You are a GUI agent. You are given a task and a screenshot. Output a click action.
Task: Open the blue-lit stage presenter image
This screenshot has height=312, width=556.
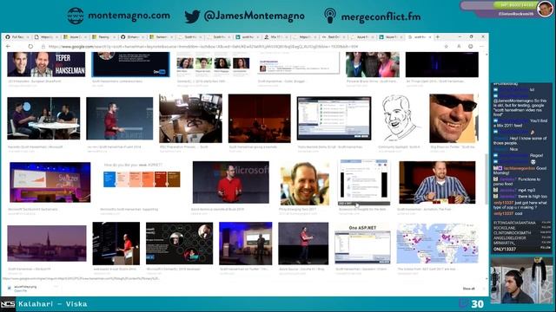(x=246, y=244)
